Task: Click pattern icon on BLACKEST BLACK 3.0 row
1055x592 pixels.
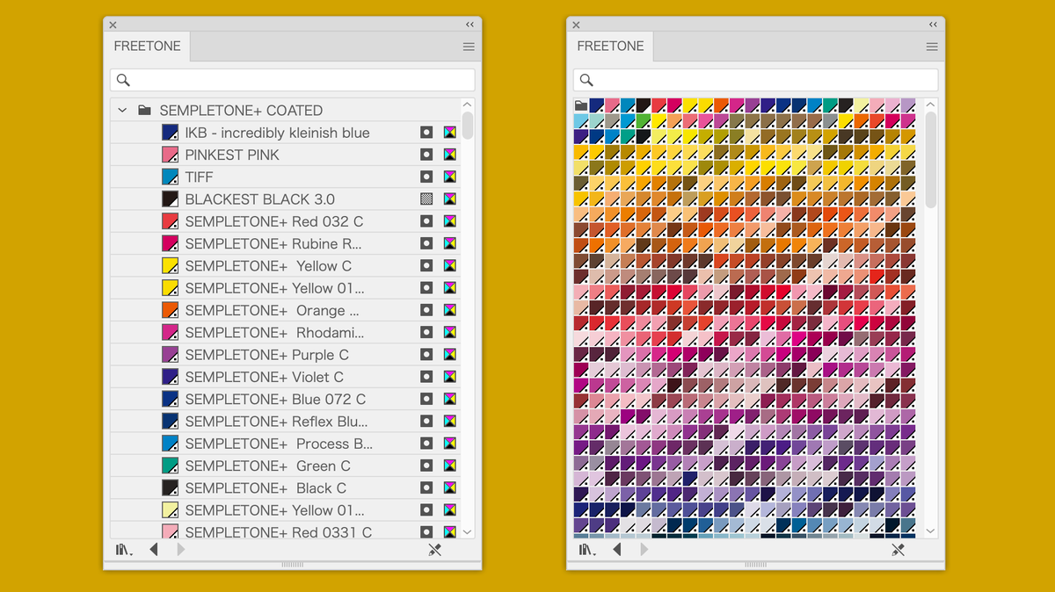Action: point(426,199)
